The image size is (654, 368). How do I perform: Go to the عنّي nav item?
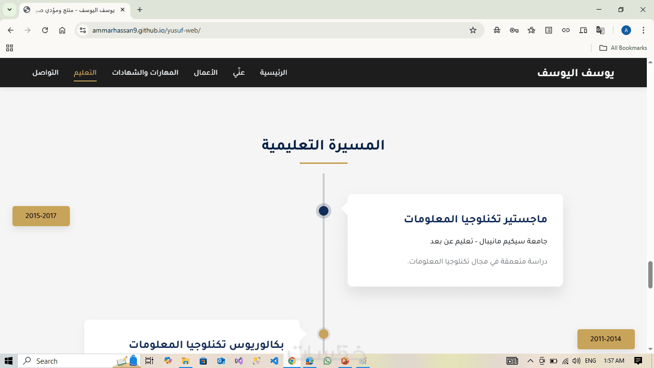click(x=239, y=72)
